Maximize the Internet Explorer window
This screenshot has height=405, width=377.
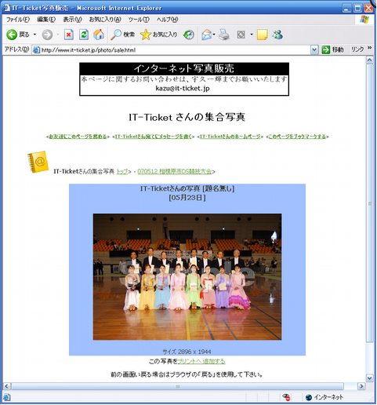click(357, 8)
